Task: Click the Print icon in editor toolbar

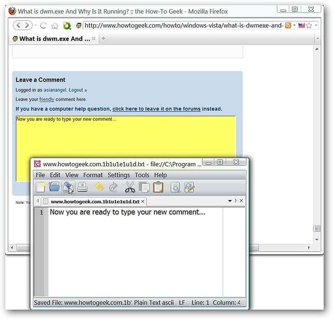Action: 82,187
